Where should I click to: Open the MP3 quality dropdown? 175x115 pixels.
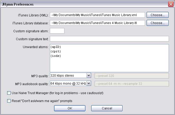89,76
